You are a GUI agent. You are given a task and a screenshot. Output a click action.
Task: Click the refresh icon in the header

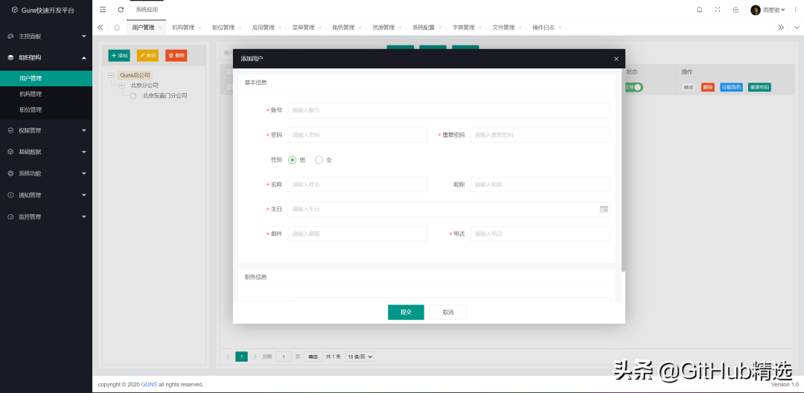[x=121, y=10]
